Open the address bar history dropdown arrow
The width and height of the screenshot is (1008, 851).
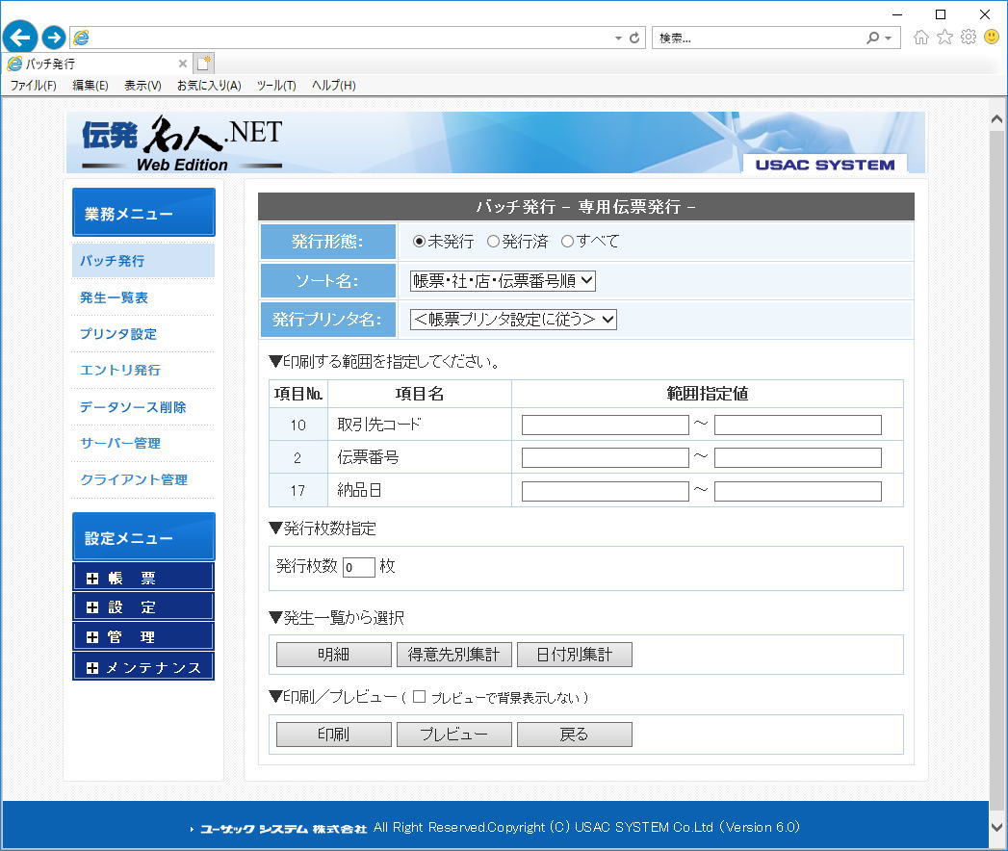tap(618, 38)
